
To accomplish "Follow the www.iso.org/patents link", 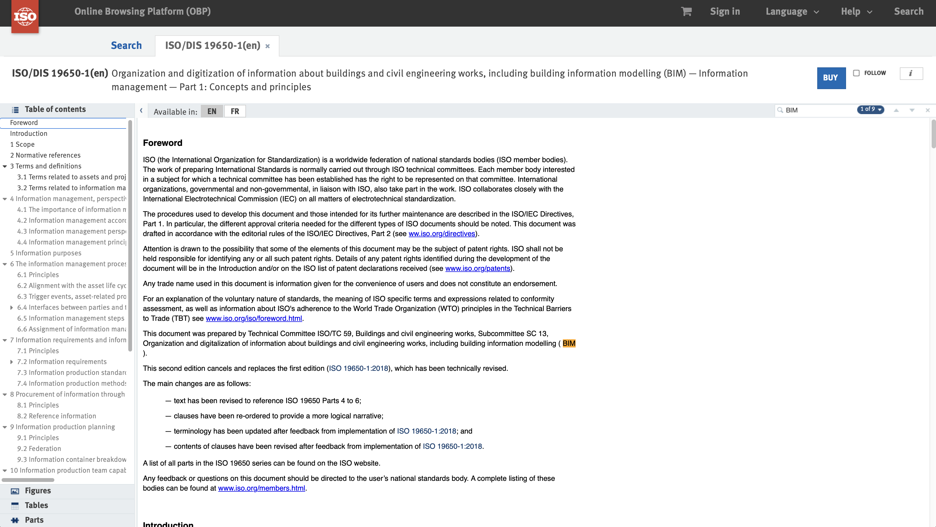I will tap(478, 268).
